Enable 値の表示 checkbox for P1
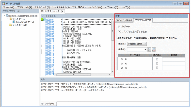191x108 pixels. pos(157,59)
